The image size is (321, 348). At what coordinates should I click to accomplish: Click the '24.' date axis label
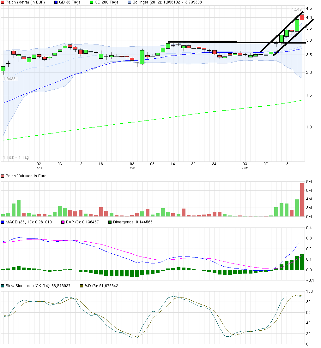point(214,164)
